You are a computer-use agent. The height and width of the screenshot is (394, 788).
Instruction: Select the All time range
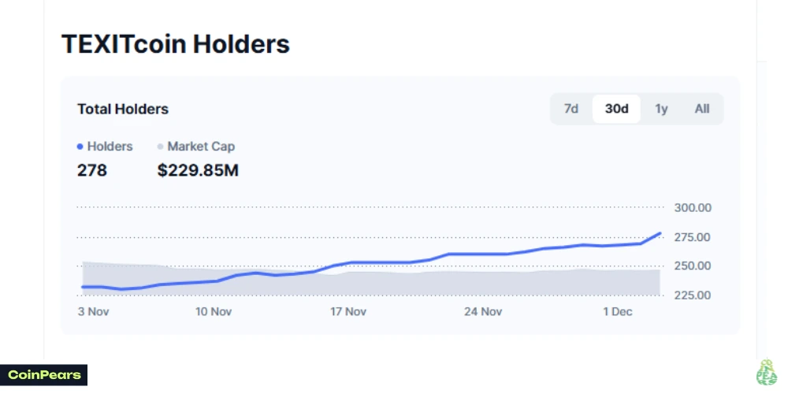702,109
